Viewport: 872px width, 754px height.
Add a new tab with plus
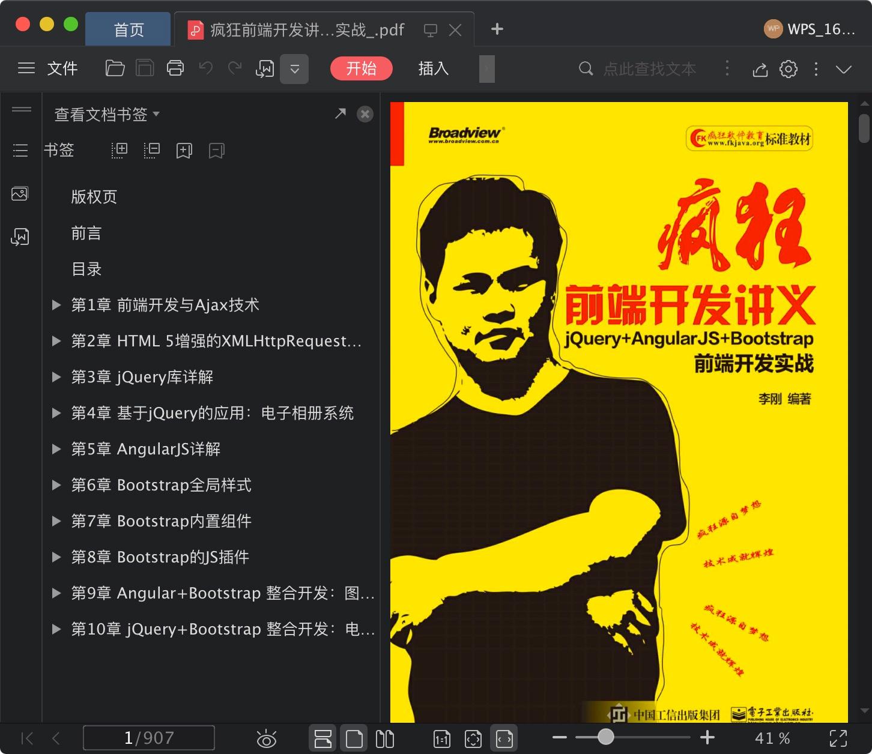click(x=497, y=29)
